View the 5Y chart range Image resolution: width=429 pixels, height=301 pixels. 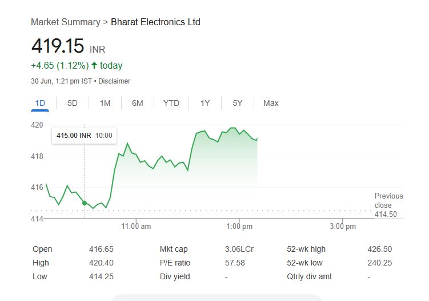(x=238, y=103)
